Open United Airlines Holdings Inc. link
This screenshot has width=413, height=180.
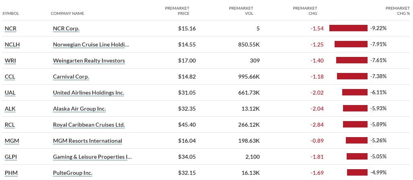point(88,93)
